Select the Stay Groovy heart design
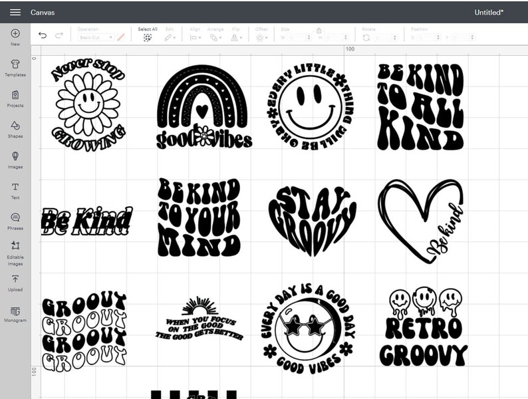 pyautogui.click(x=312, y=221)
